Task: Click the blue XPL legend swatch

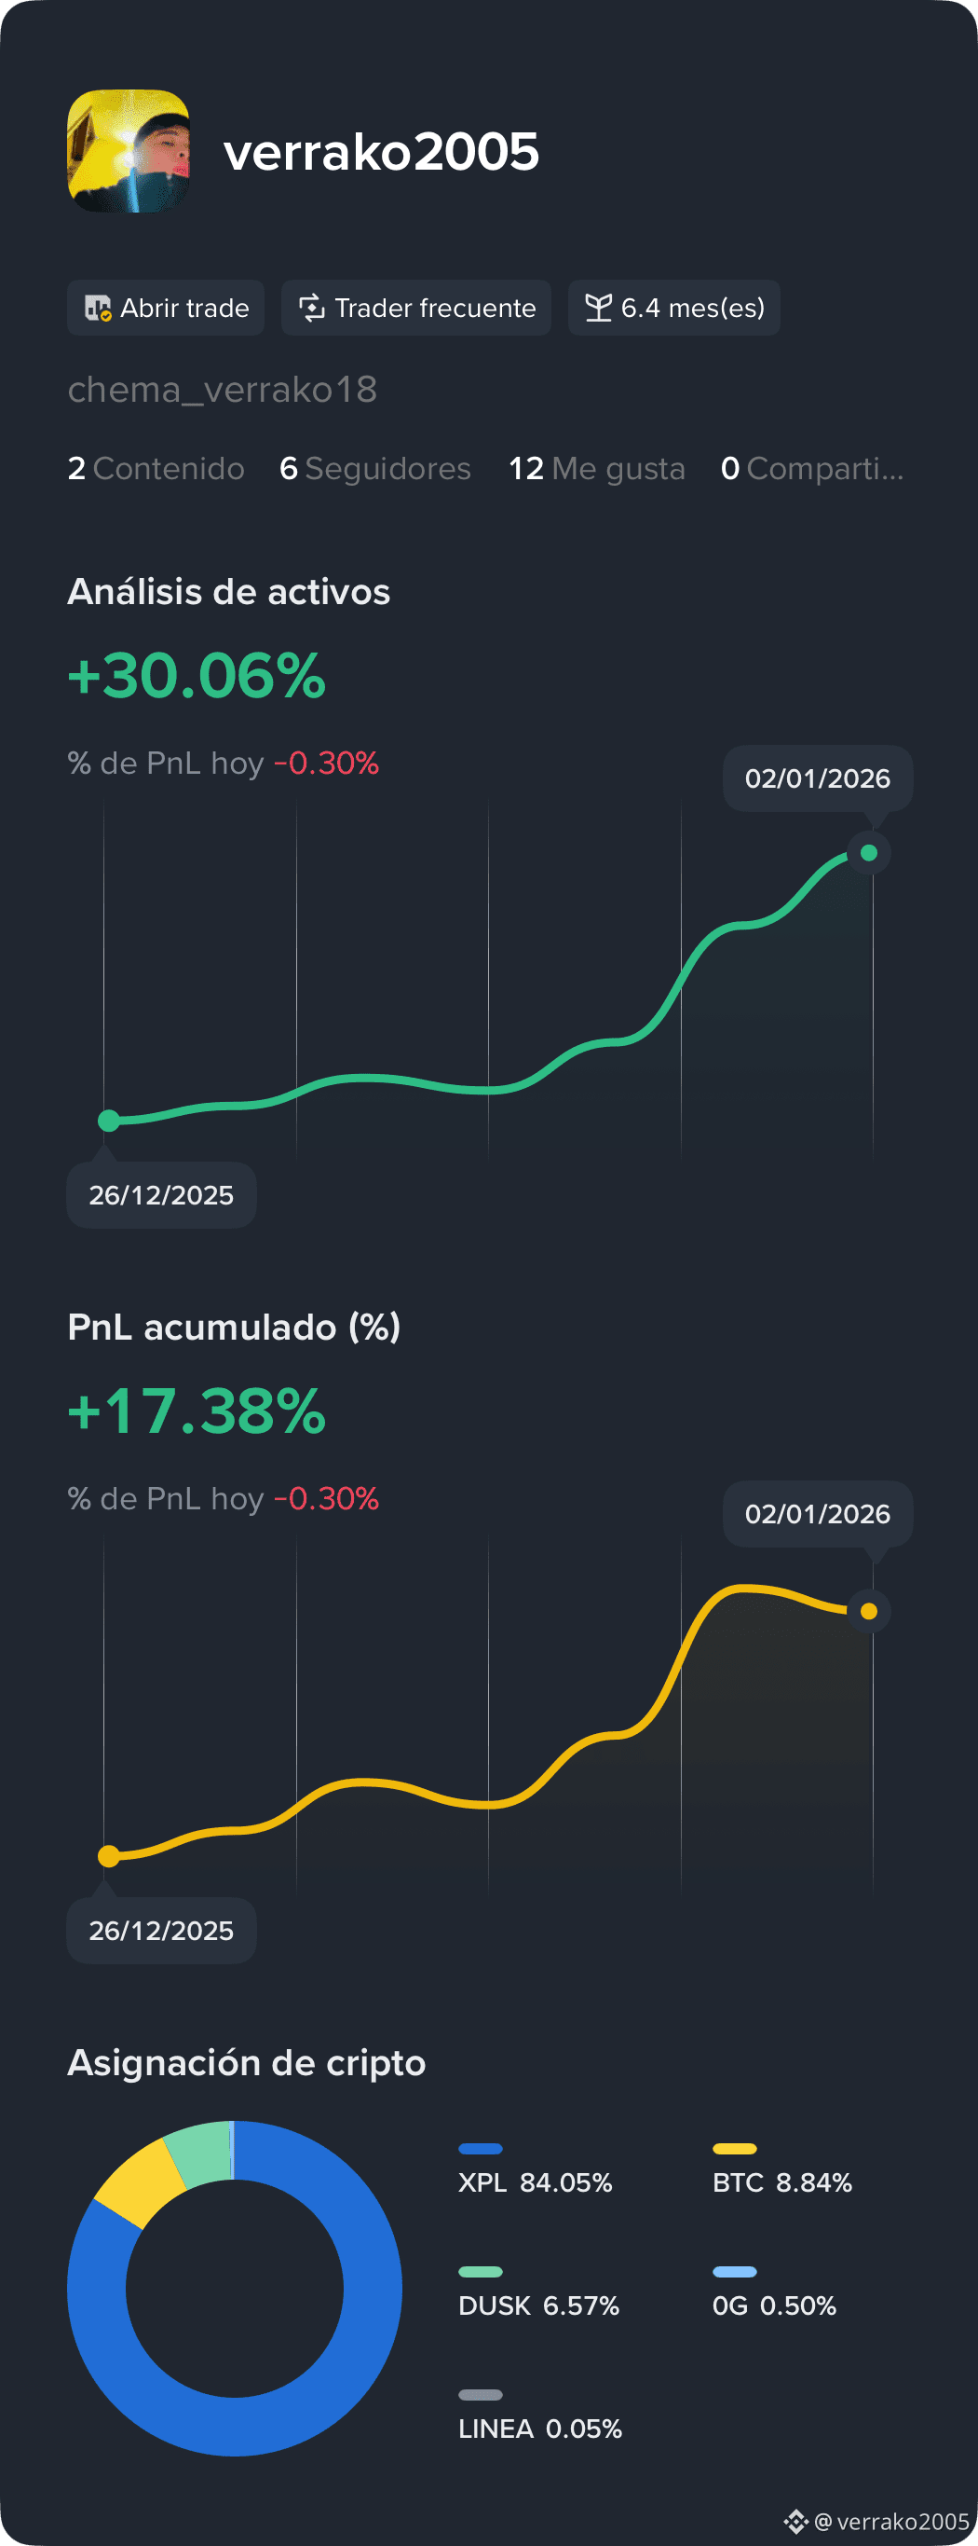Action: click(482, 2149)
